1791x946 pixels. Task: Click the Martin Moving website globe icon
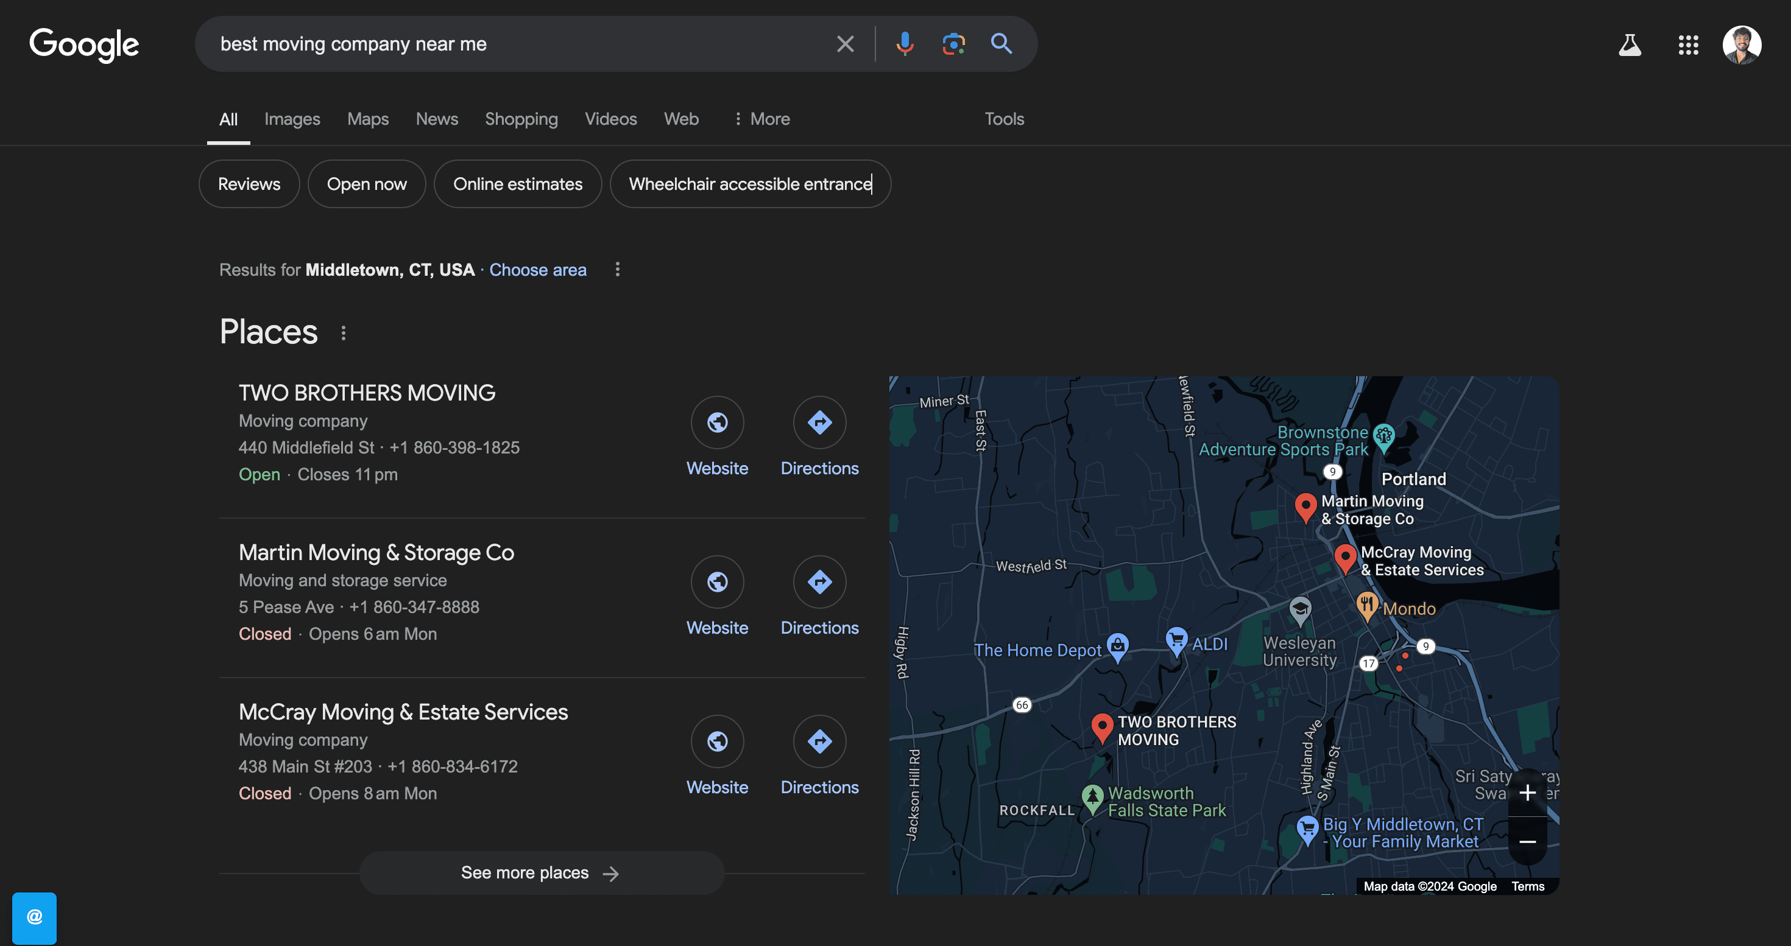point(718,581)
